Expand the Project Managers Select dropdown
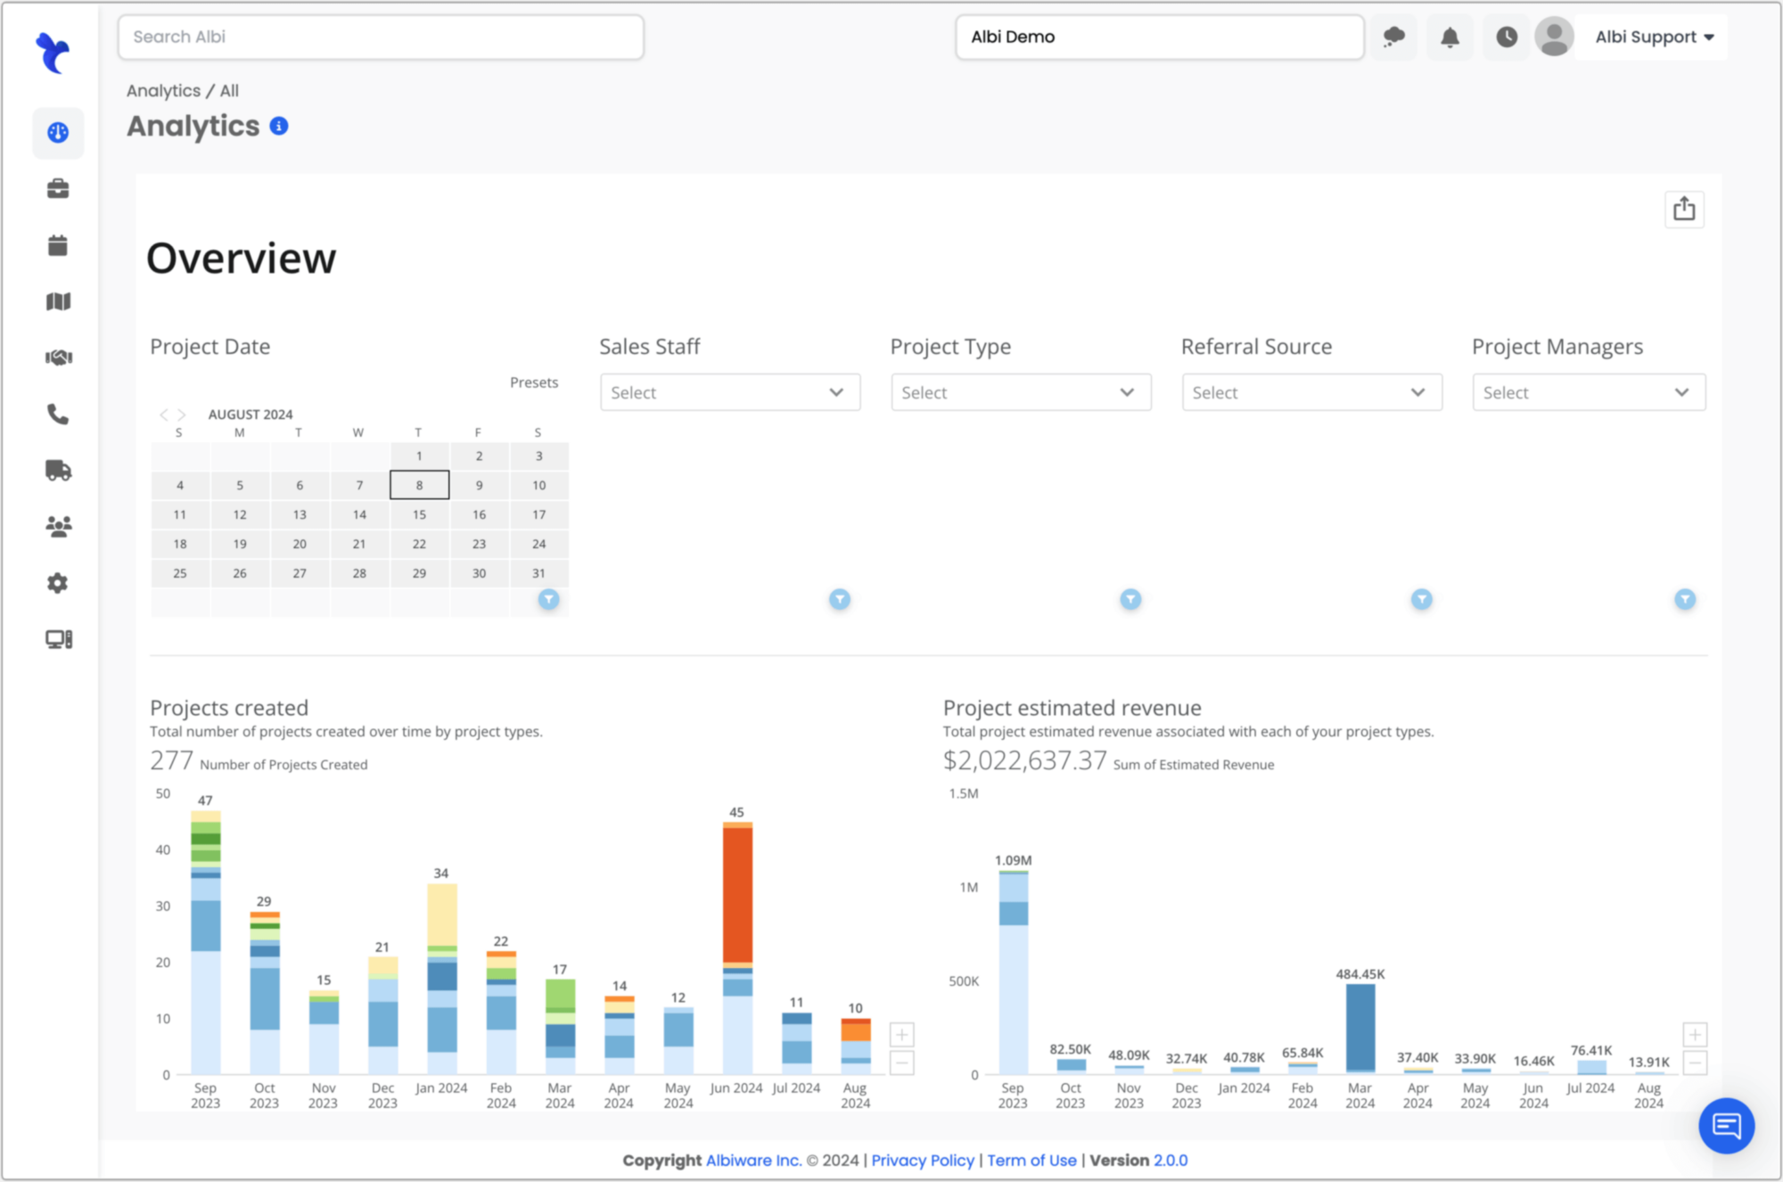This screenshot has height=1182, width=1783. 1589,392
